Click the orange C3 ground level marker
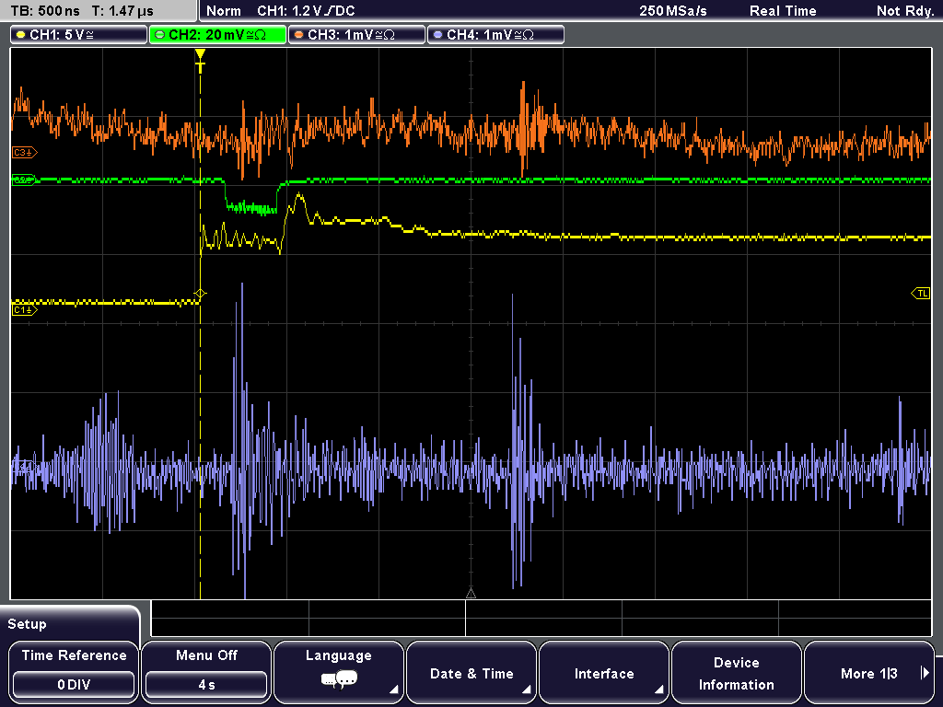The width and height of the screenshot is (943, 707). (x=24, y=153)
